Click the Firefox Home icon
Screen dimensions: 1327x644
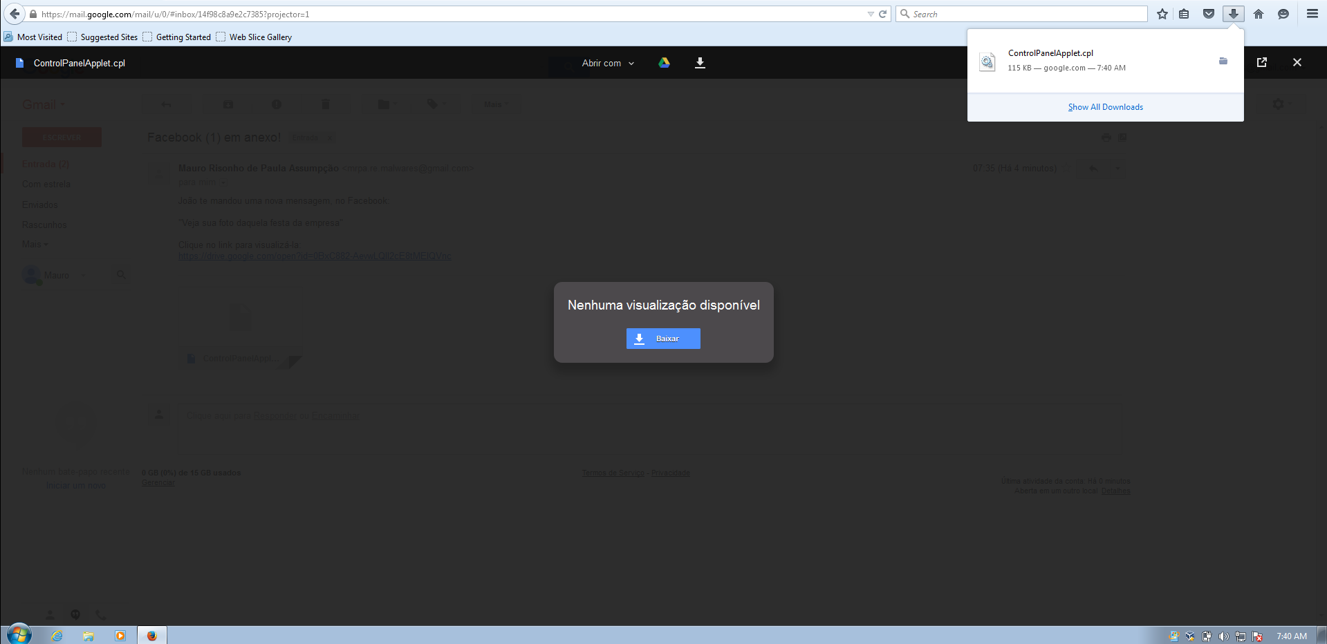pos(1259,14)
